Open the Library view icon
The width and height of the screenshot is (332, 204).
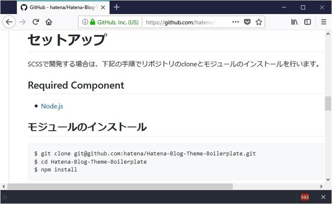(x=294, y=22)
